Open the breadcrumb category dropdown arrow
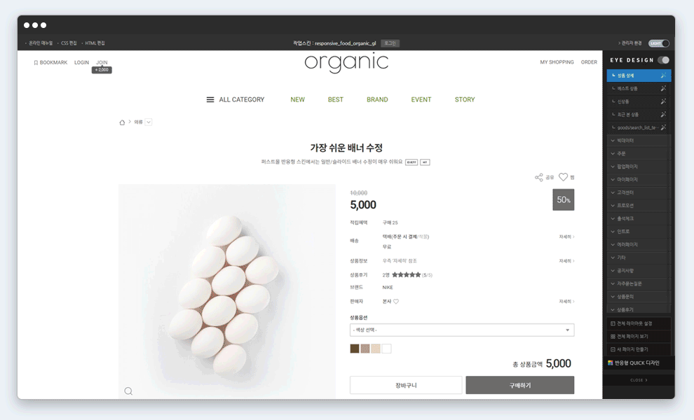 tap(149, 122)
